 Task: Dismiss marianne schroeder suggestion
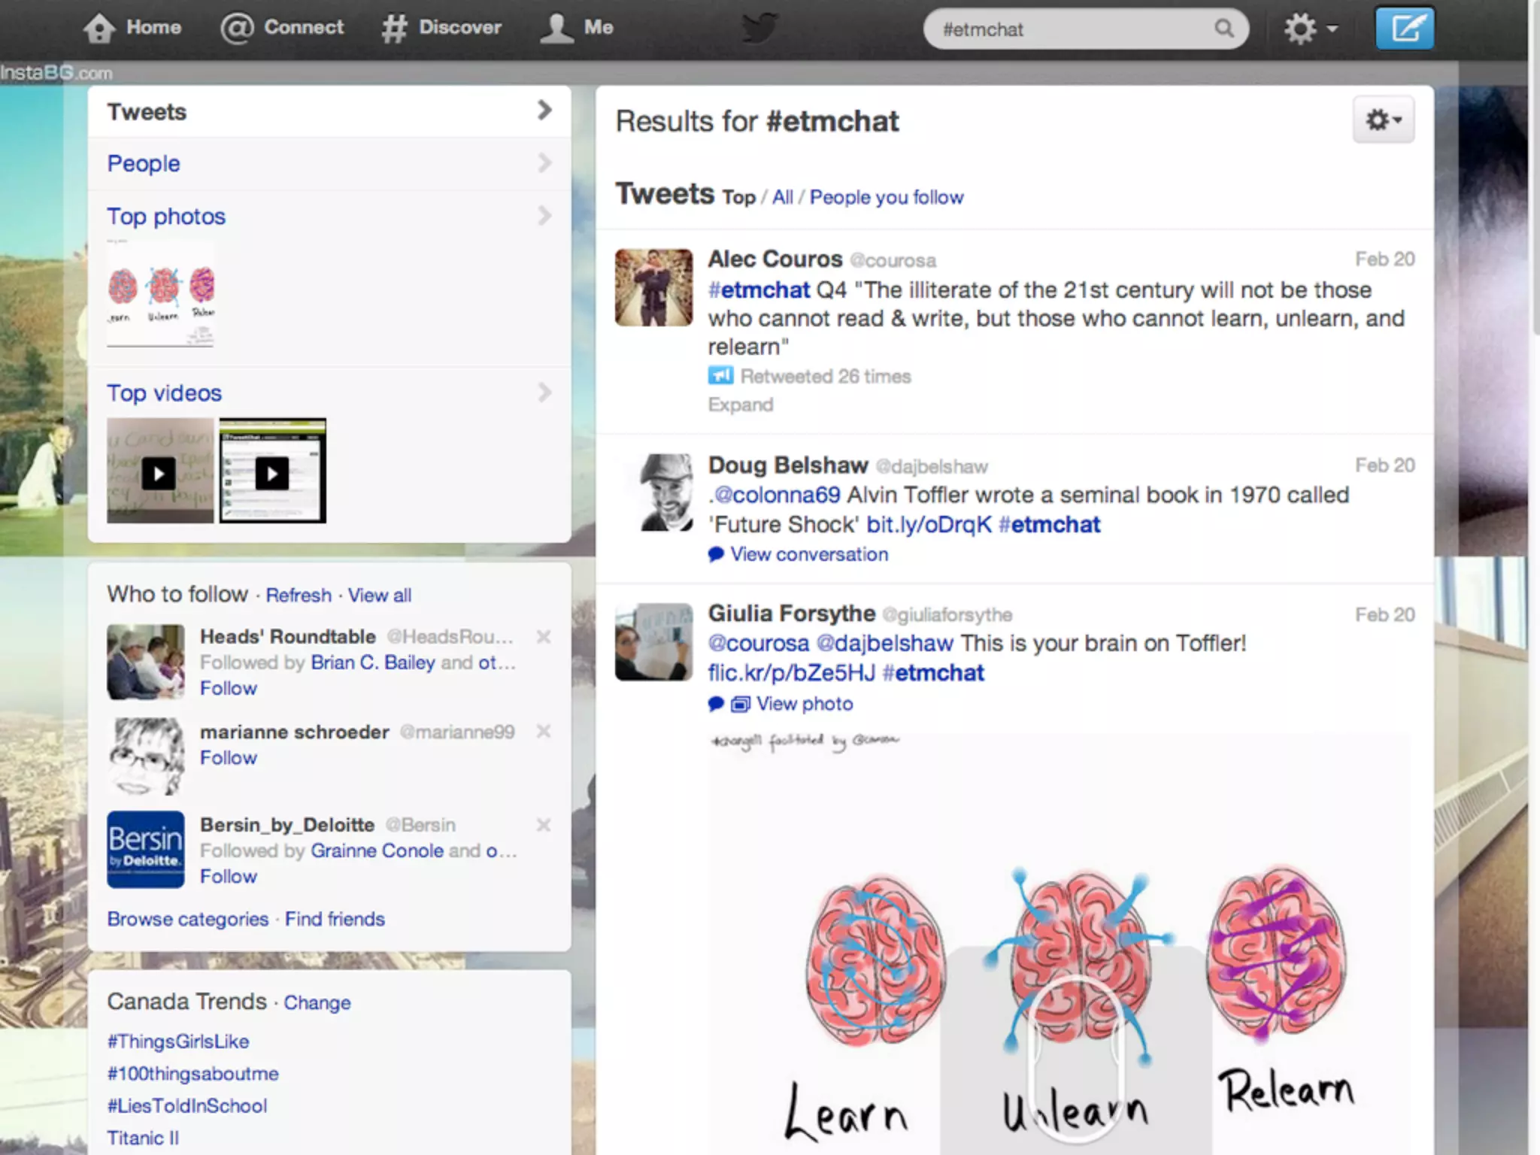coord(544,731)
